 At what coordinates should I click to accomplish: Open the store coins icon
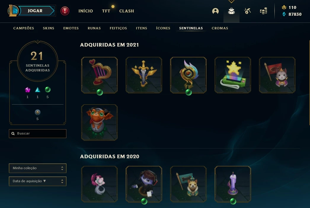pyautogui.click(x=263, y=11)
